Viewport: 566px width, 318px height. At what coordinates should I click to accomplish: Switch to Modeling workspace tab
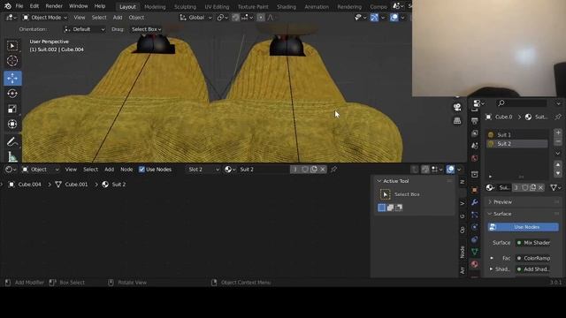tap(155, 6)
